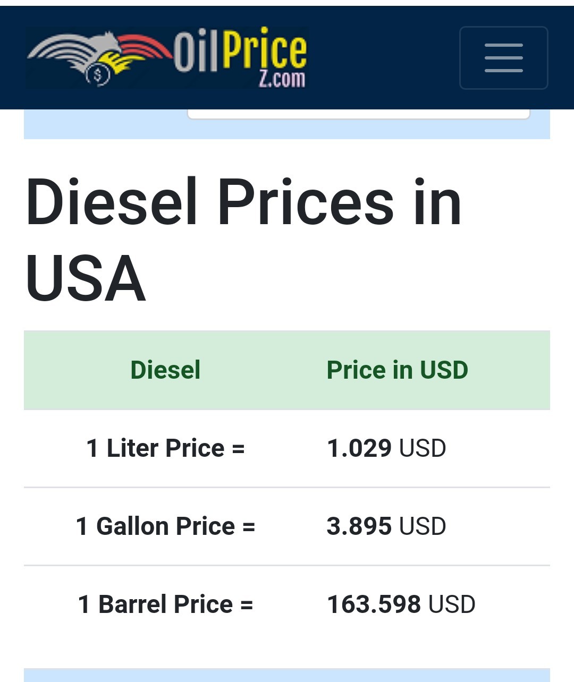
Task: Click the blue strip below price table
Action: tap(287, 675)
